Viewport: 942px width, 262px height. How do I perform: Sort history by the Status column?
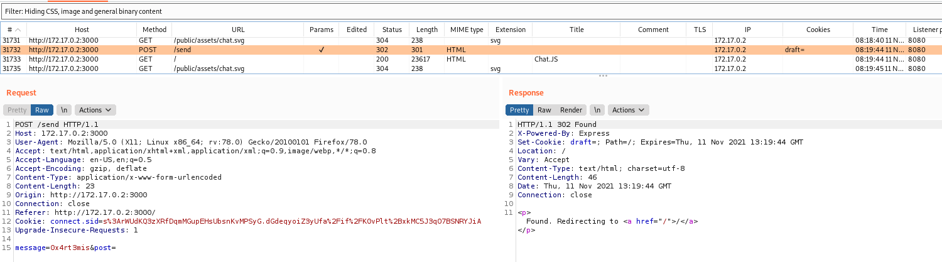click(x=392, y=30)
